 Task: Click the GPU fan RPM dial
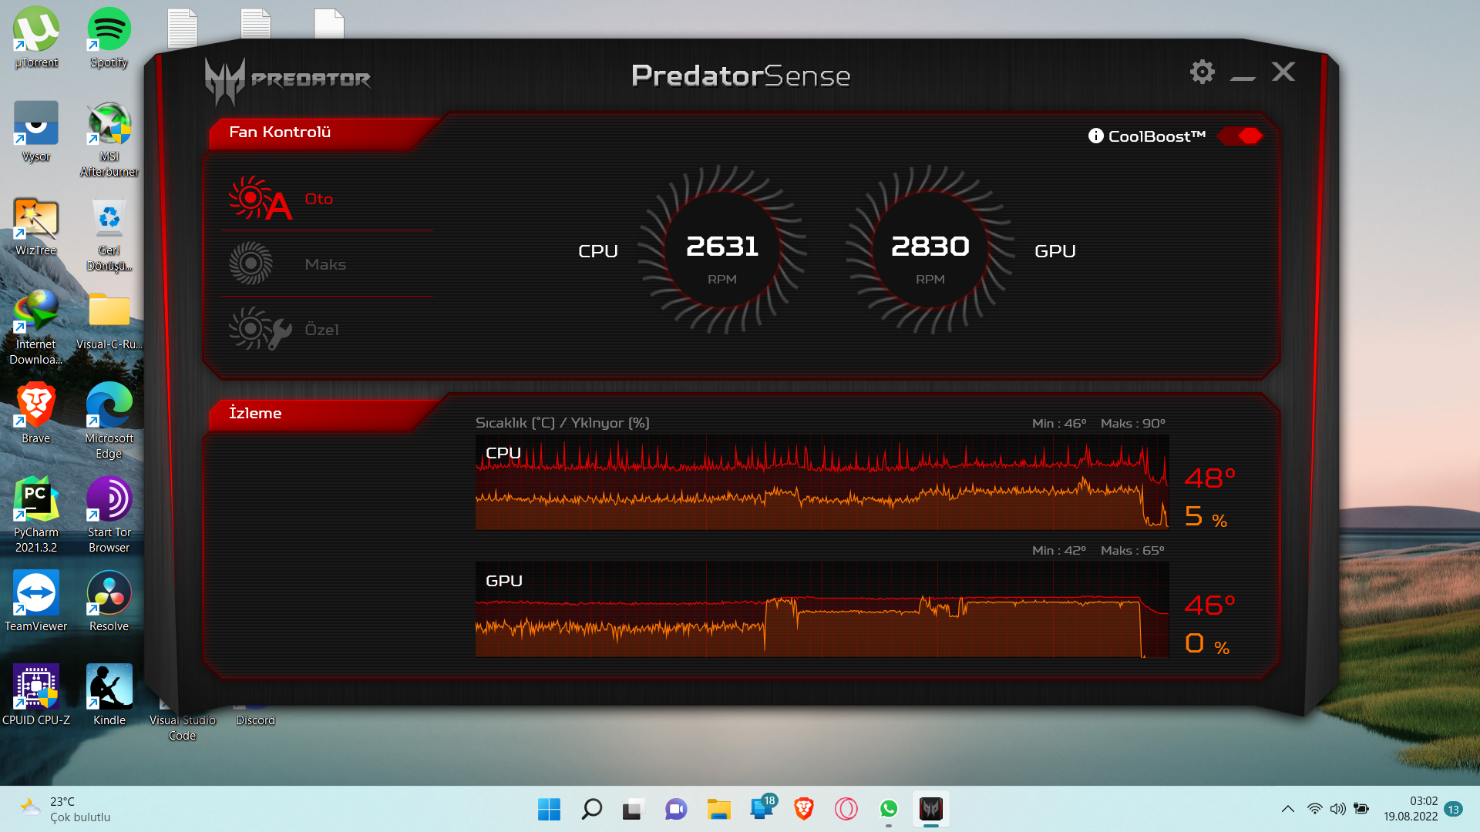point(930,250)
